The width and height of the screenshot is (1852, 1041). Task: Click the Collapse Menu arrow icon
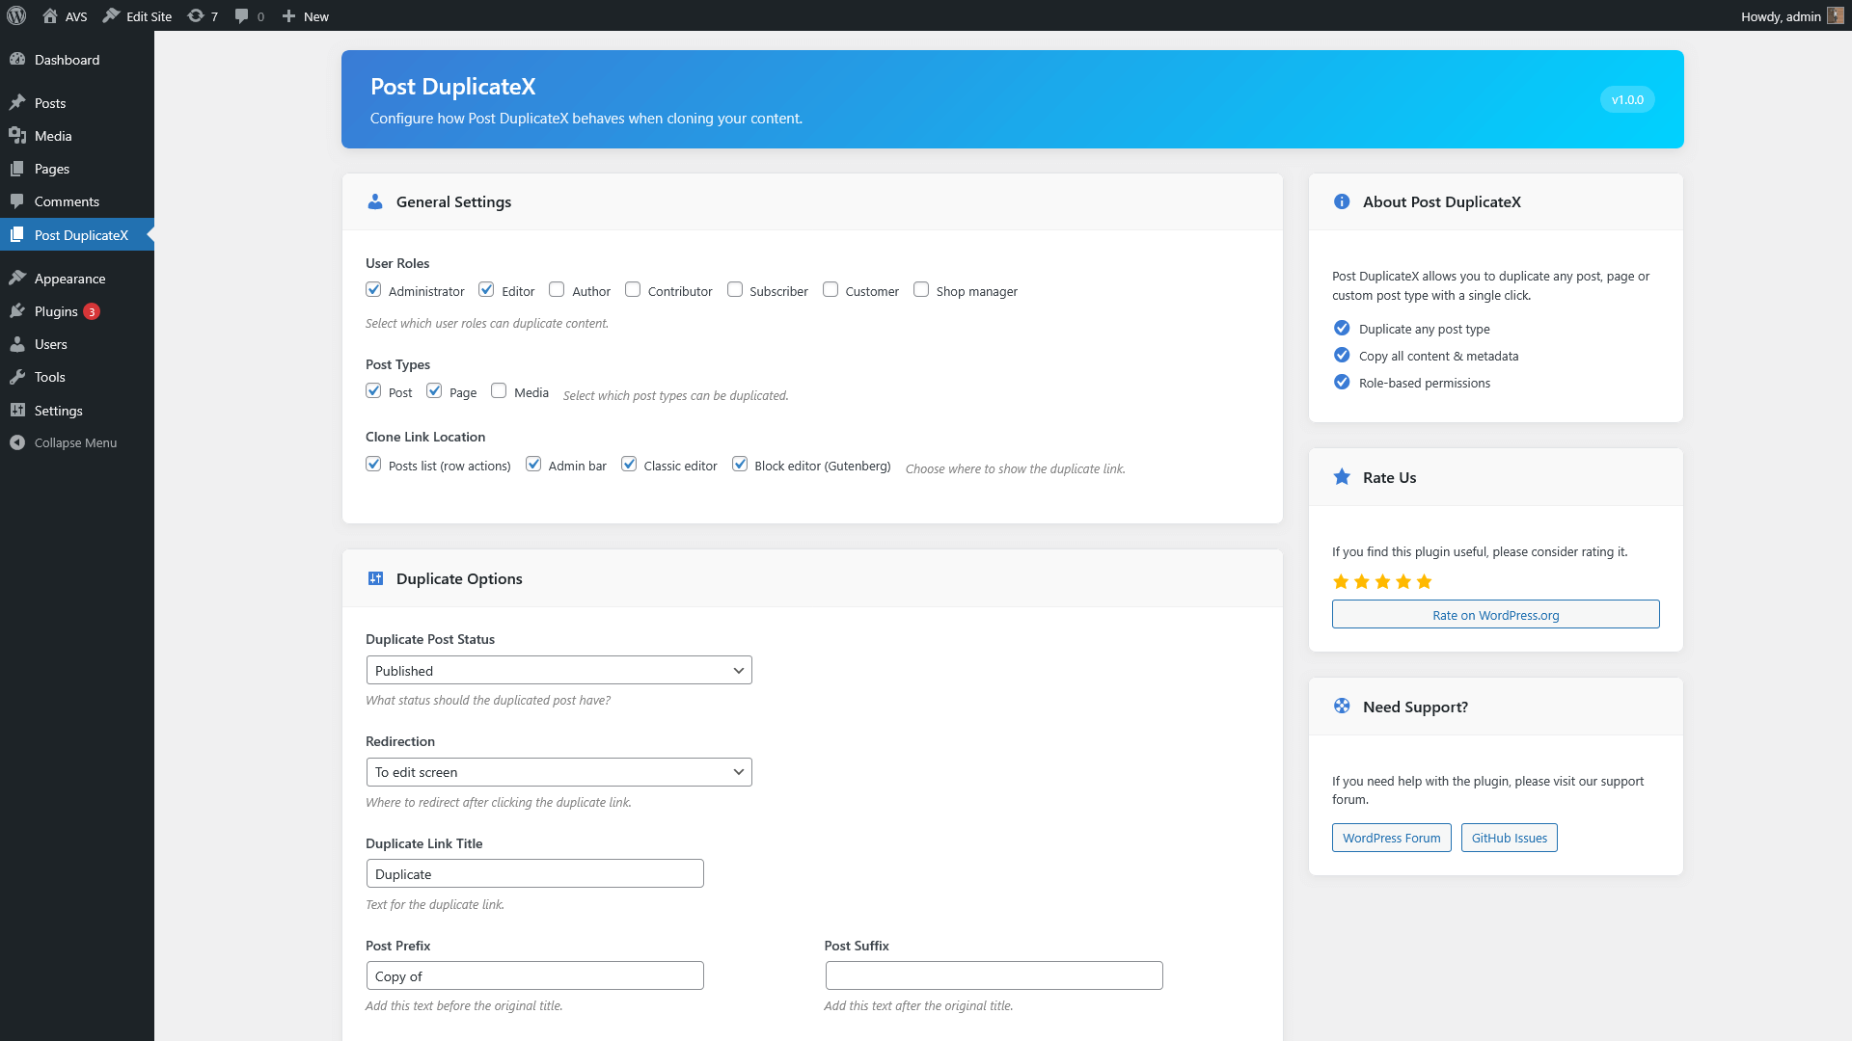[17, 442]
